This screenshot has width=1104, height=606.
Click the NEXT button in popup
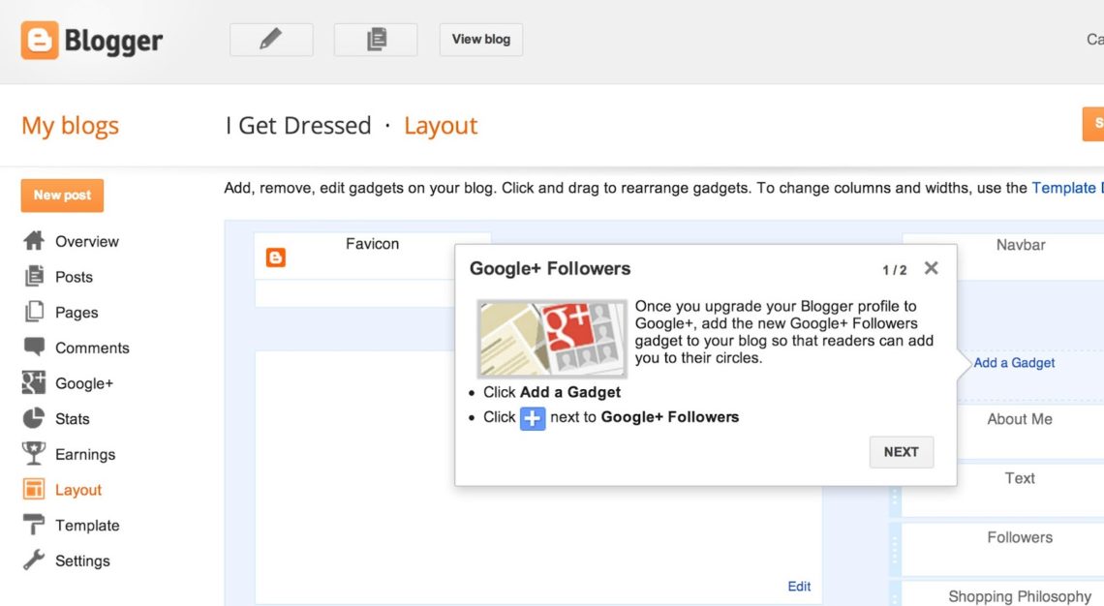pos(902,452)
